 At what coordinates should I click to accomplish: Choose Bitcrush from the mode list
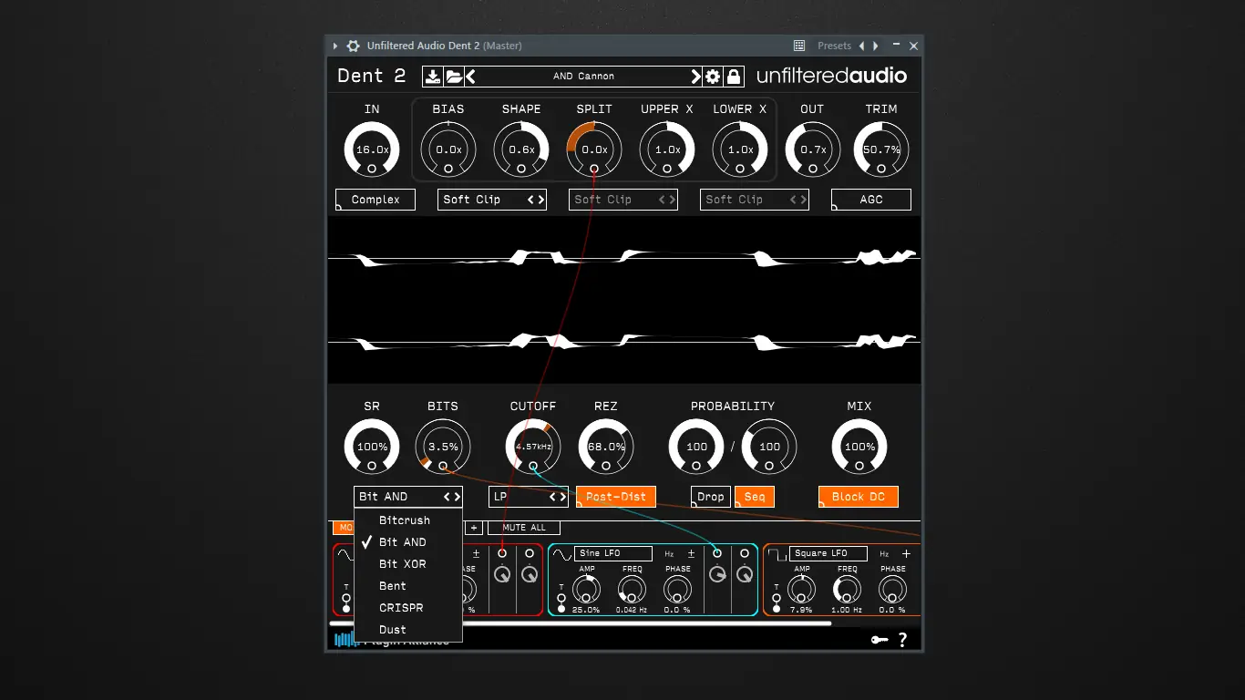point(408,520)
